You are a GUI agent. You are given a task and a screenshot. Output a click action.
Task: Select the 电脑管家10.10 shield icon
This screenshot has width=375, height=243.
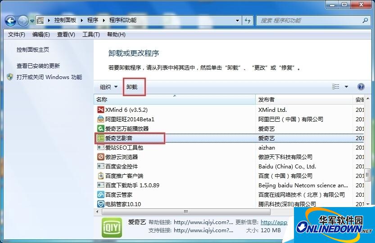(x=101, y=204)
